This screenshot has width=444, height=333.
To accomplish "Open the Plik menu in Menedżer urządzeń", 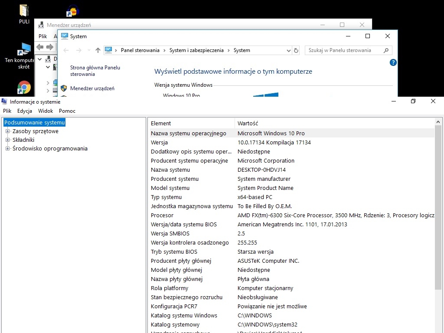I will pos(43,36).
